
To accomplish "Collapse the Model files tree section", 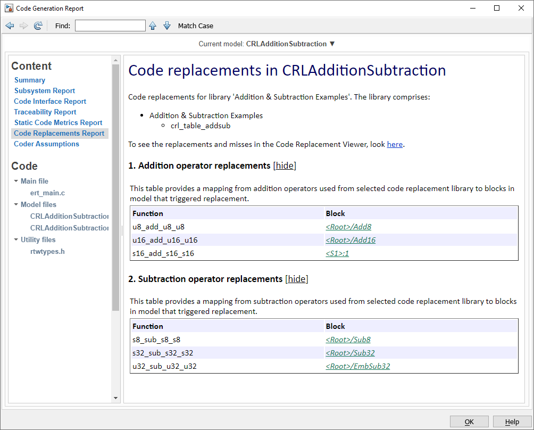I will (15, 204).
